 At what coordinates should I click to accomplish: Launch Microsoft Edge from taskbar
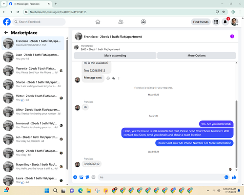click(x=81, y=191)
